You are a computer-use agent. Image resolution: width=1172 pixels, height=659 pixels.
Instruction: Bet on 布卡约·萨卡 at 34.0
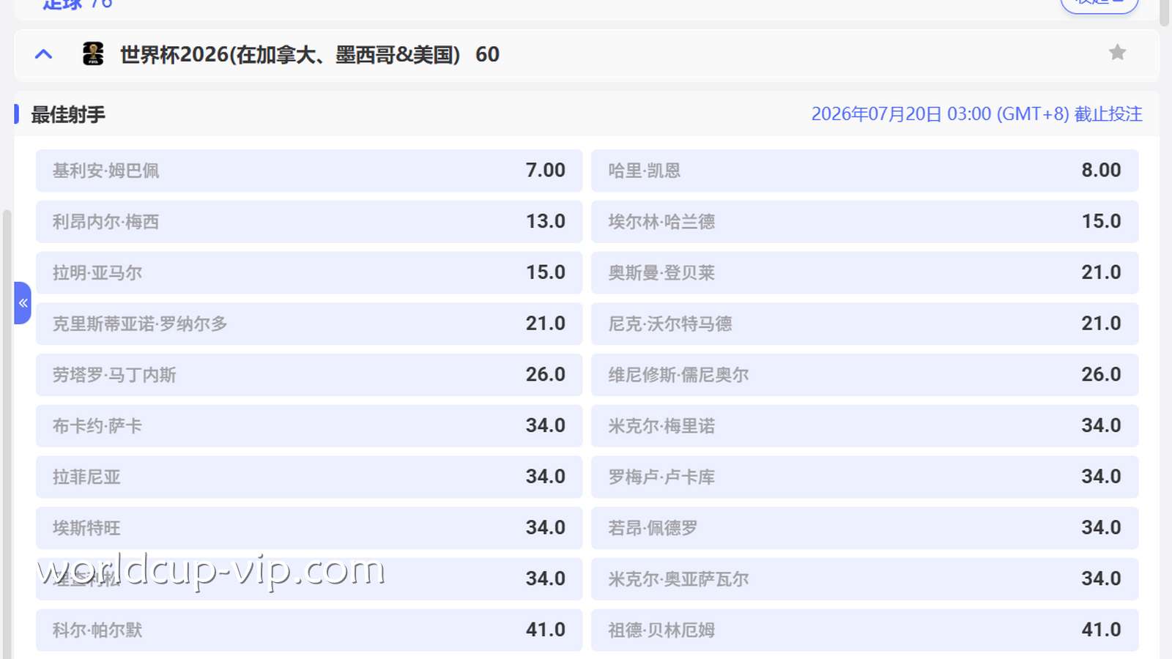[x=308, y=425]
